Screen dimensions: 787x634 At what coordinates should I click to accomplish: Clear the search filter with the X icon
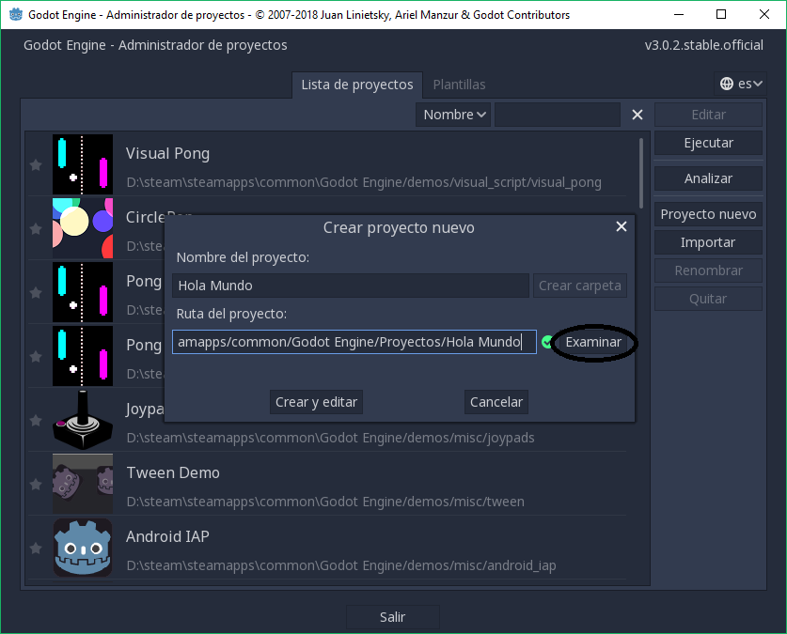(637, 115)
